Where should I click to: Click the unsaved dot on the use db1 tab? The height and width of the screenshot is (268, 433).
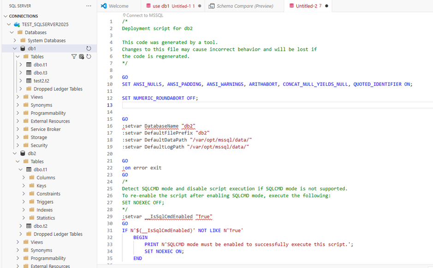(200, 6)
